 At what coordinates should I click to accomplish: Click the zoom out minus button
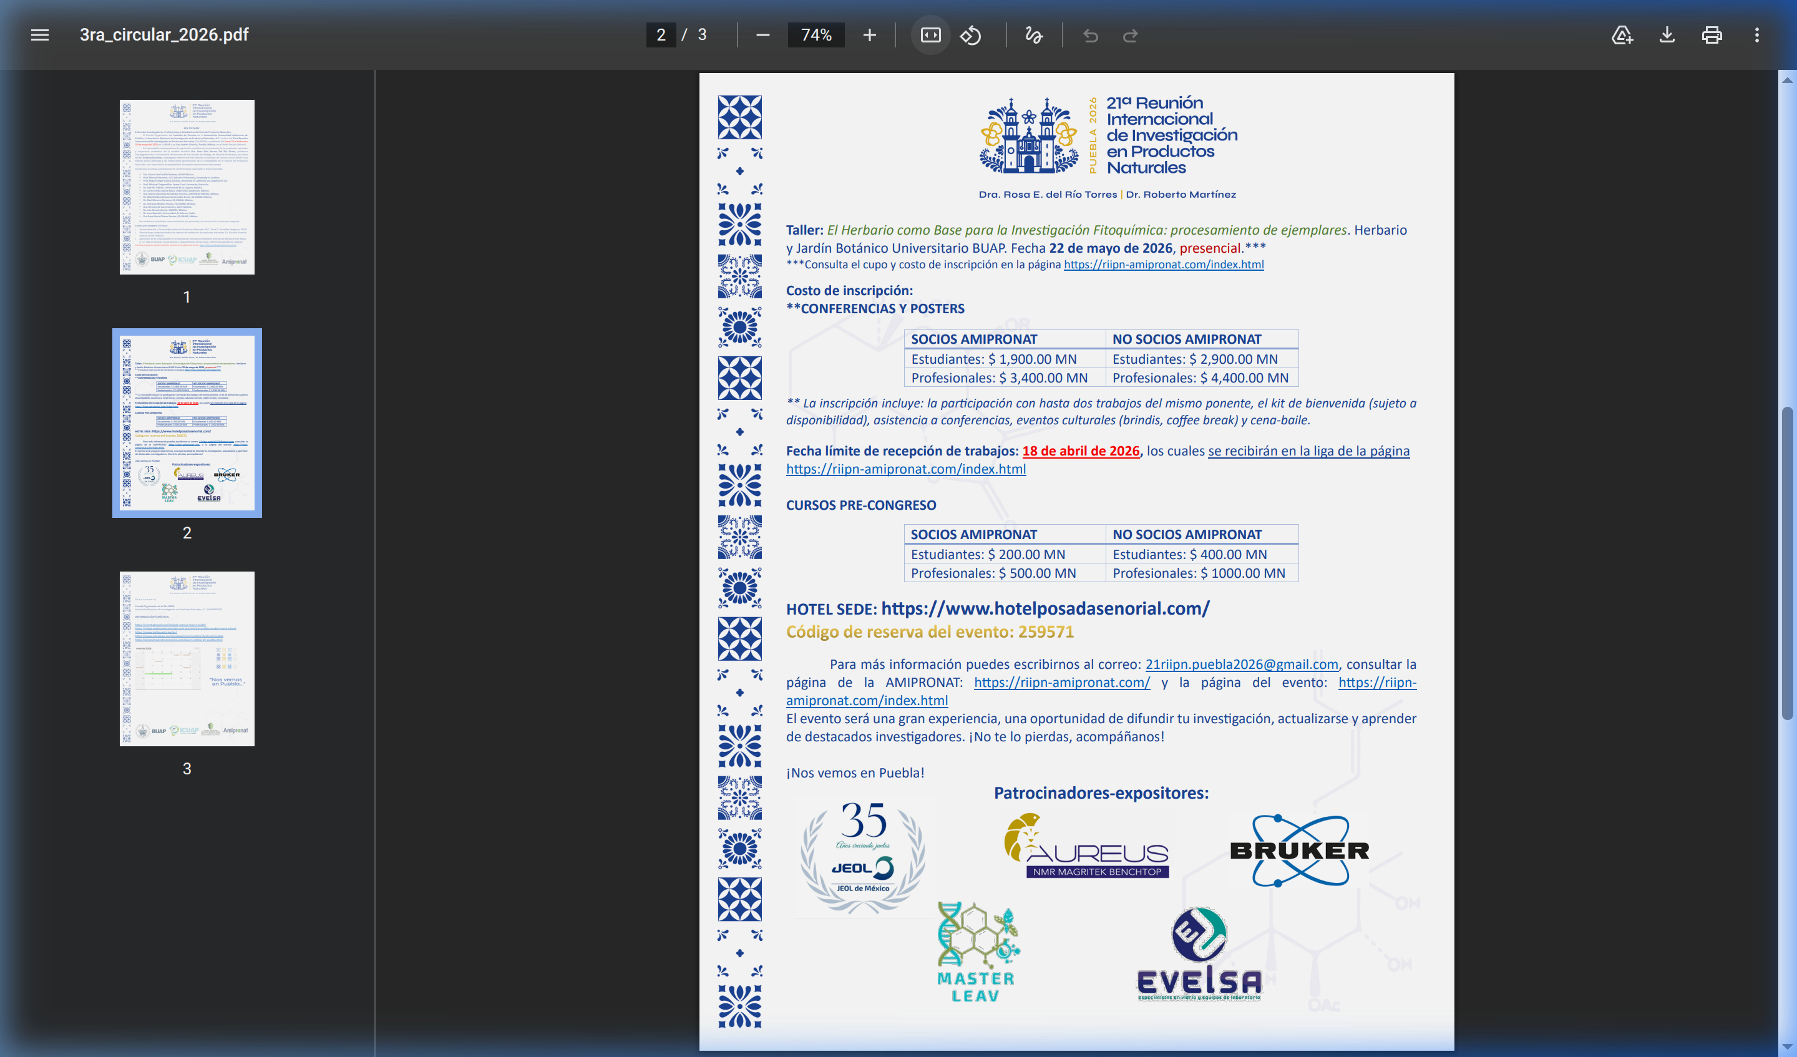click(x=762, y=35)
